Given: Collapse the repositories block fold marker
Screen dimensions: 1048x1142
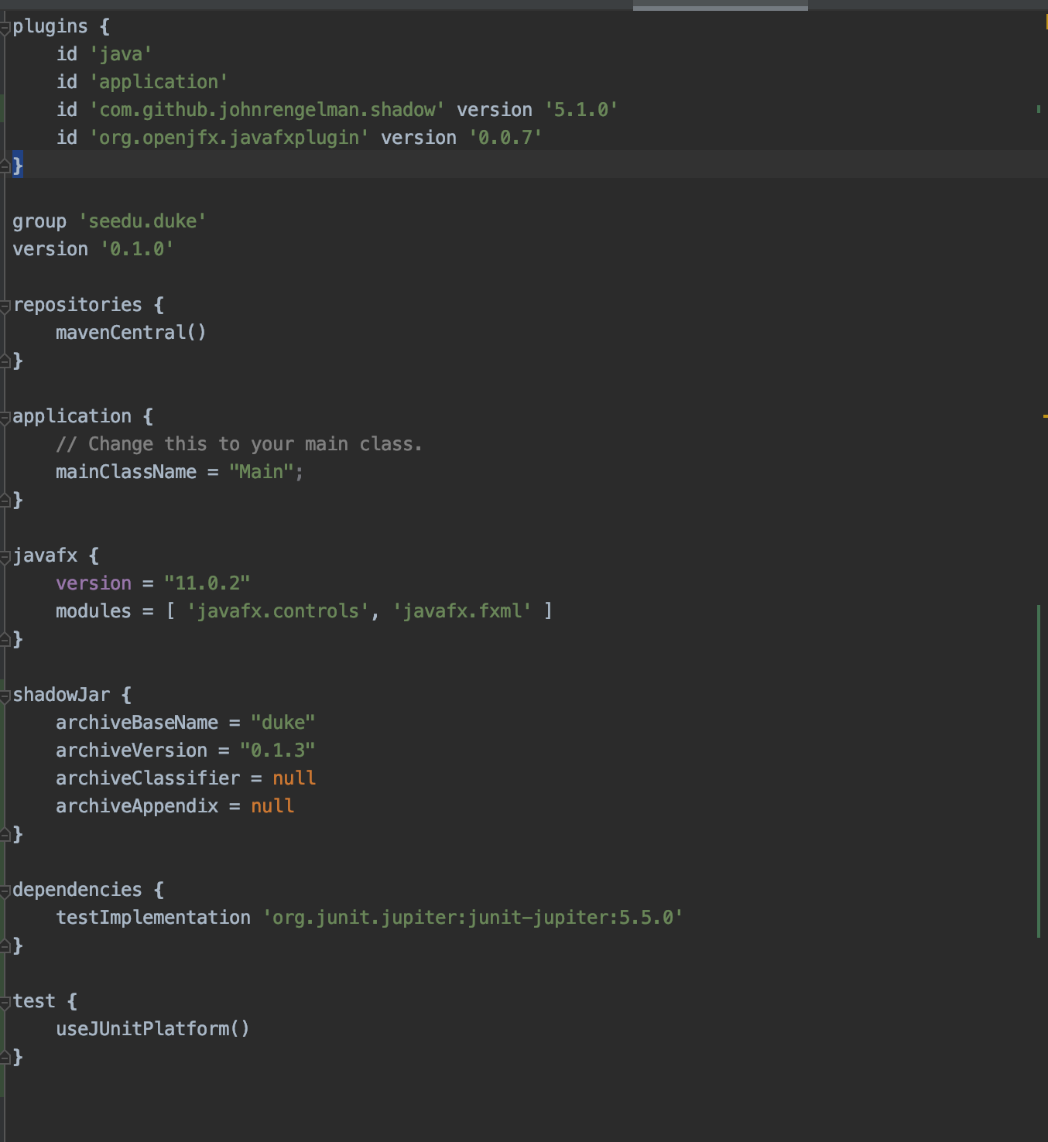Looking at the screenshot, I should click(x=5, y=306).
